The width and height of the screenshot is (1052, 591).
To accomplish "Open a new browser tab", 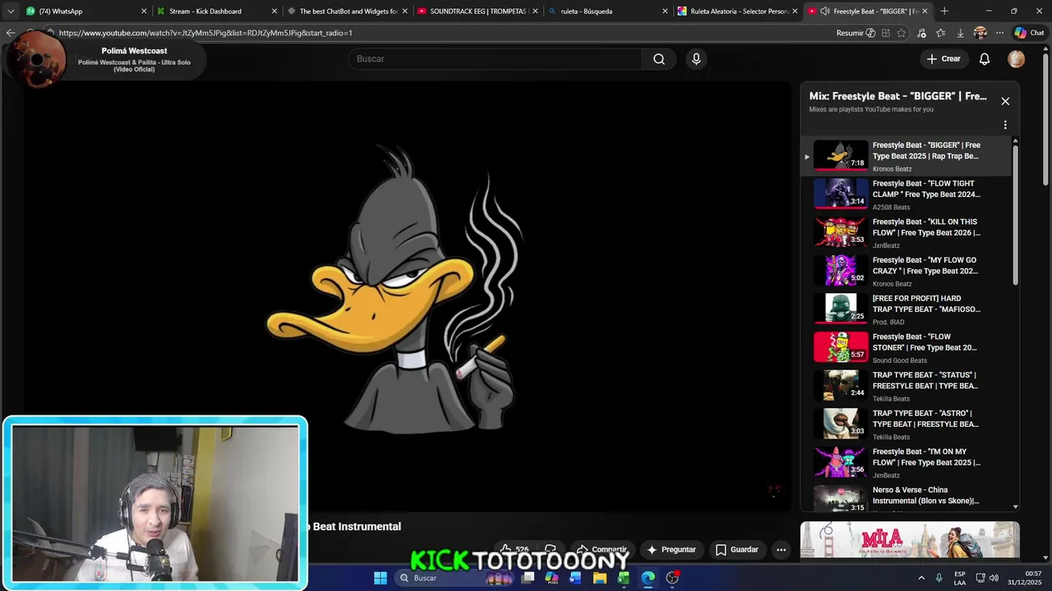I will click(944, 11).
